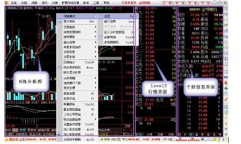241x144 pixels.
Task: Click the magnifier search sidebar icon
Action: click(226, 64)
